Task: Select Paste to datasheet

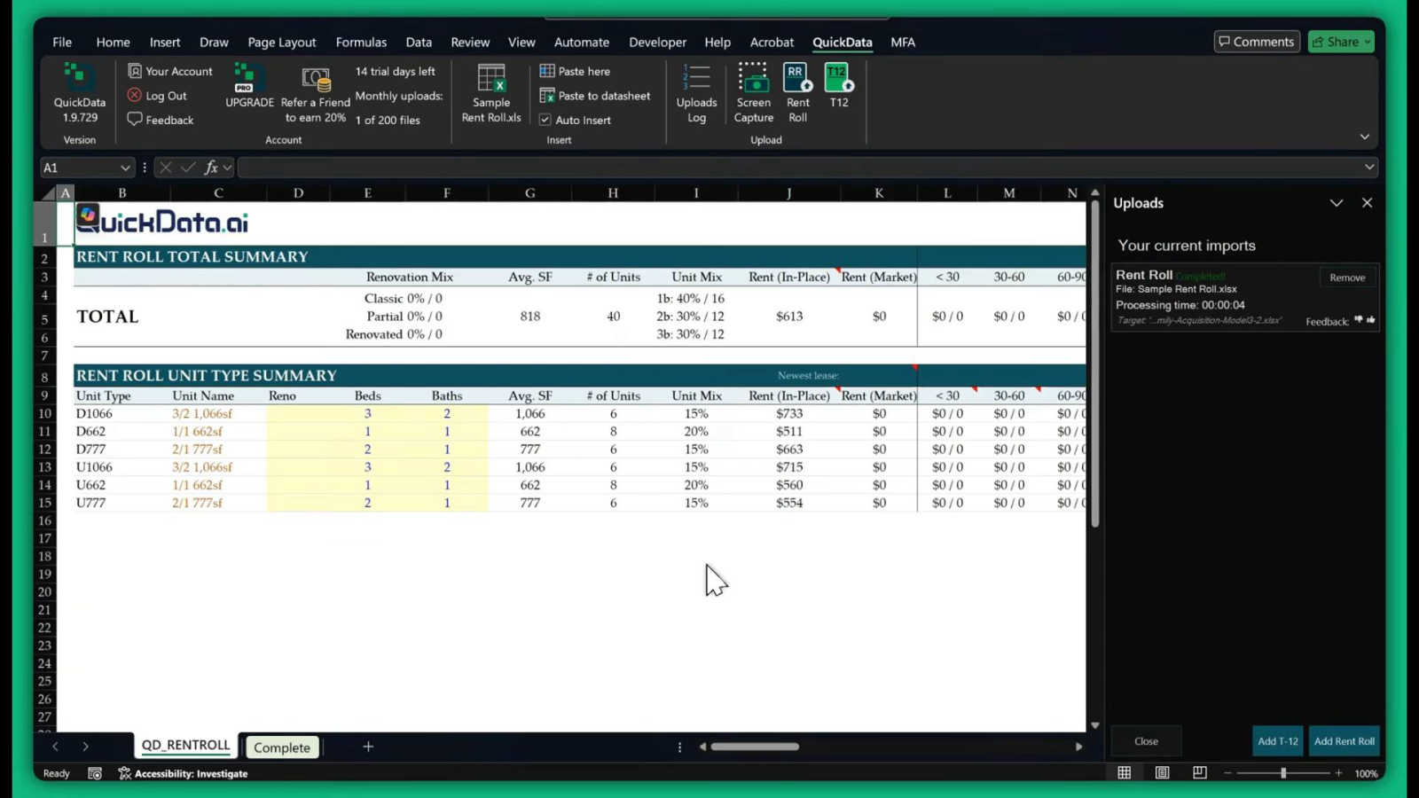Action: 548,96
